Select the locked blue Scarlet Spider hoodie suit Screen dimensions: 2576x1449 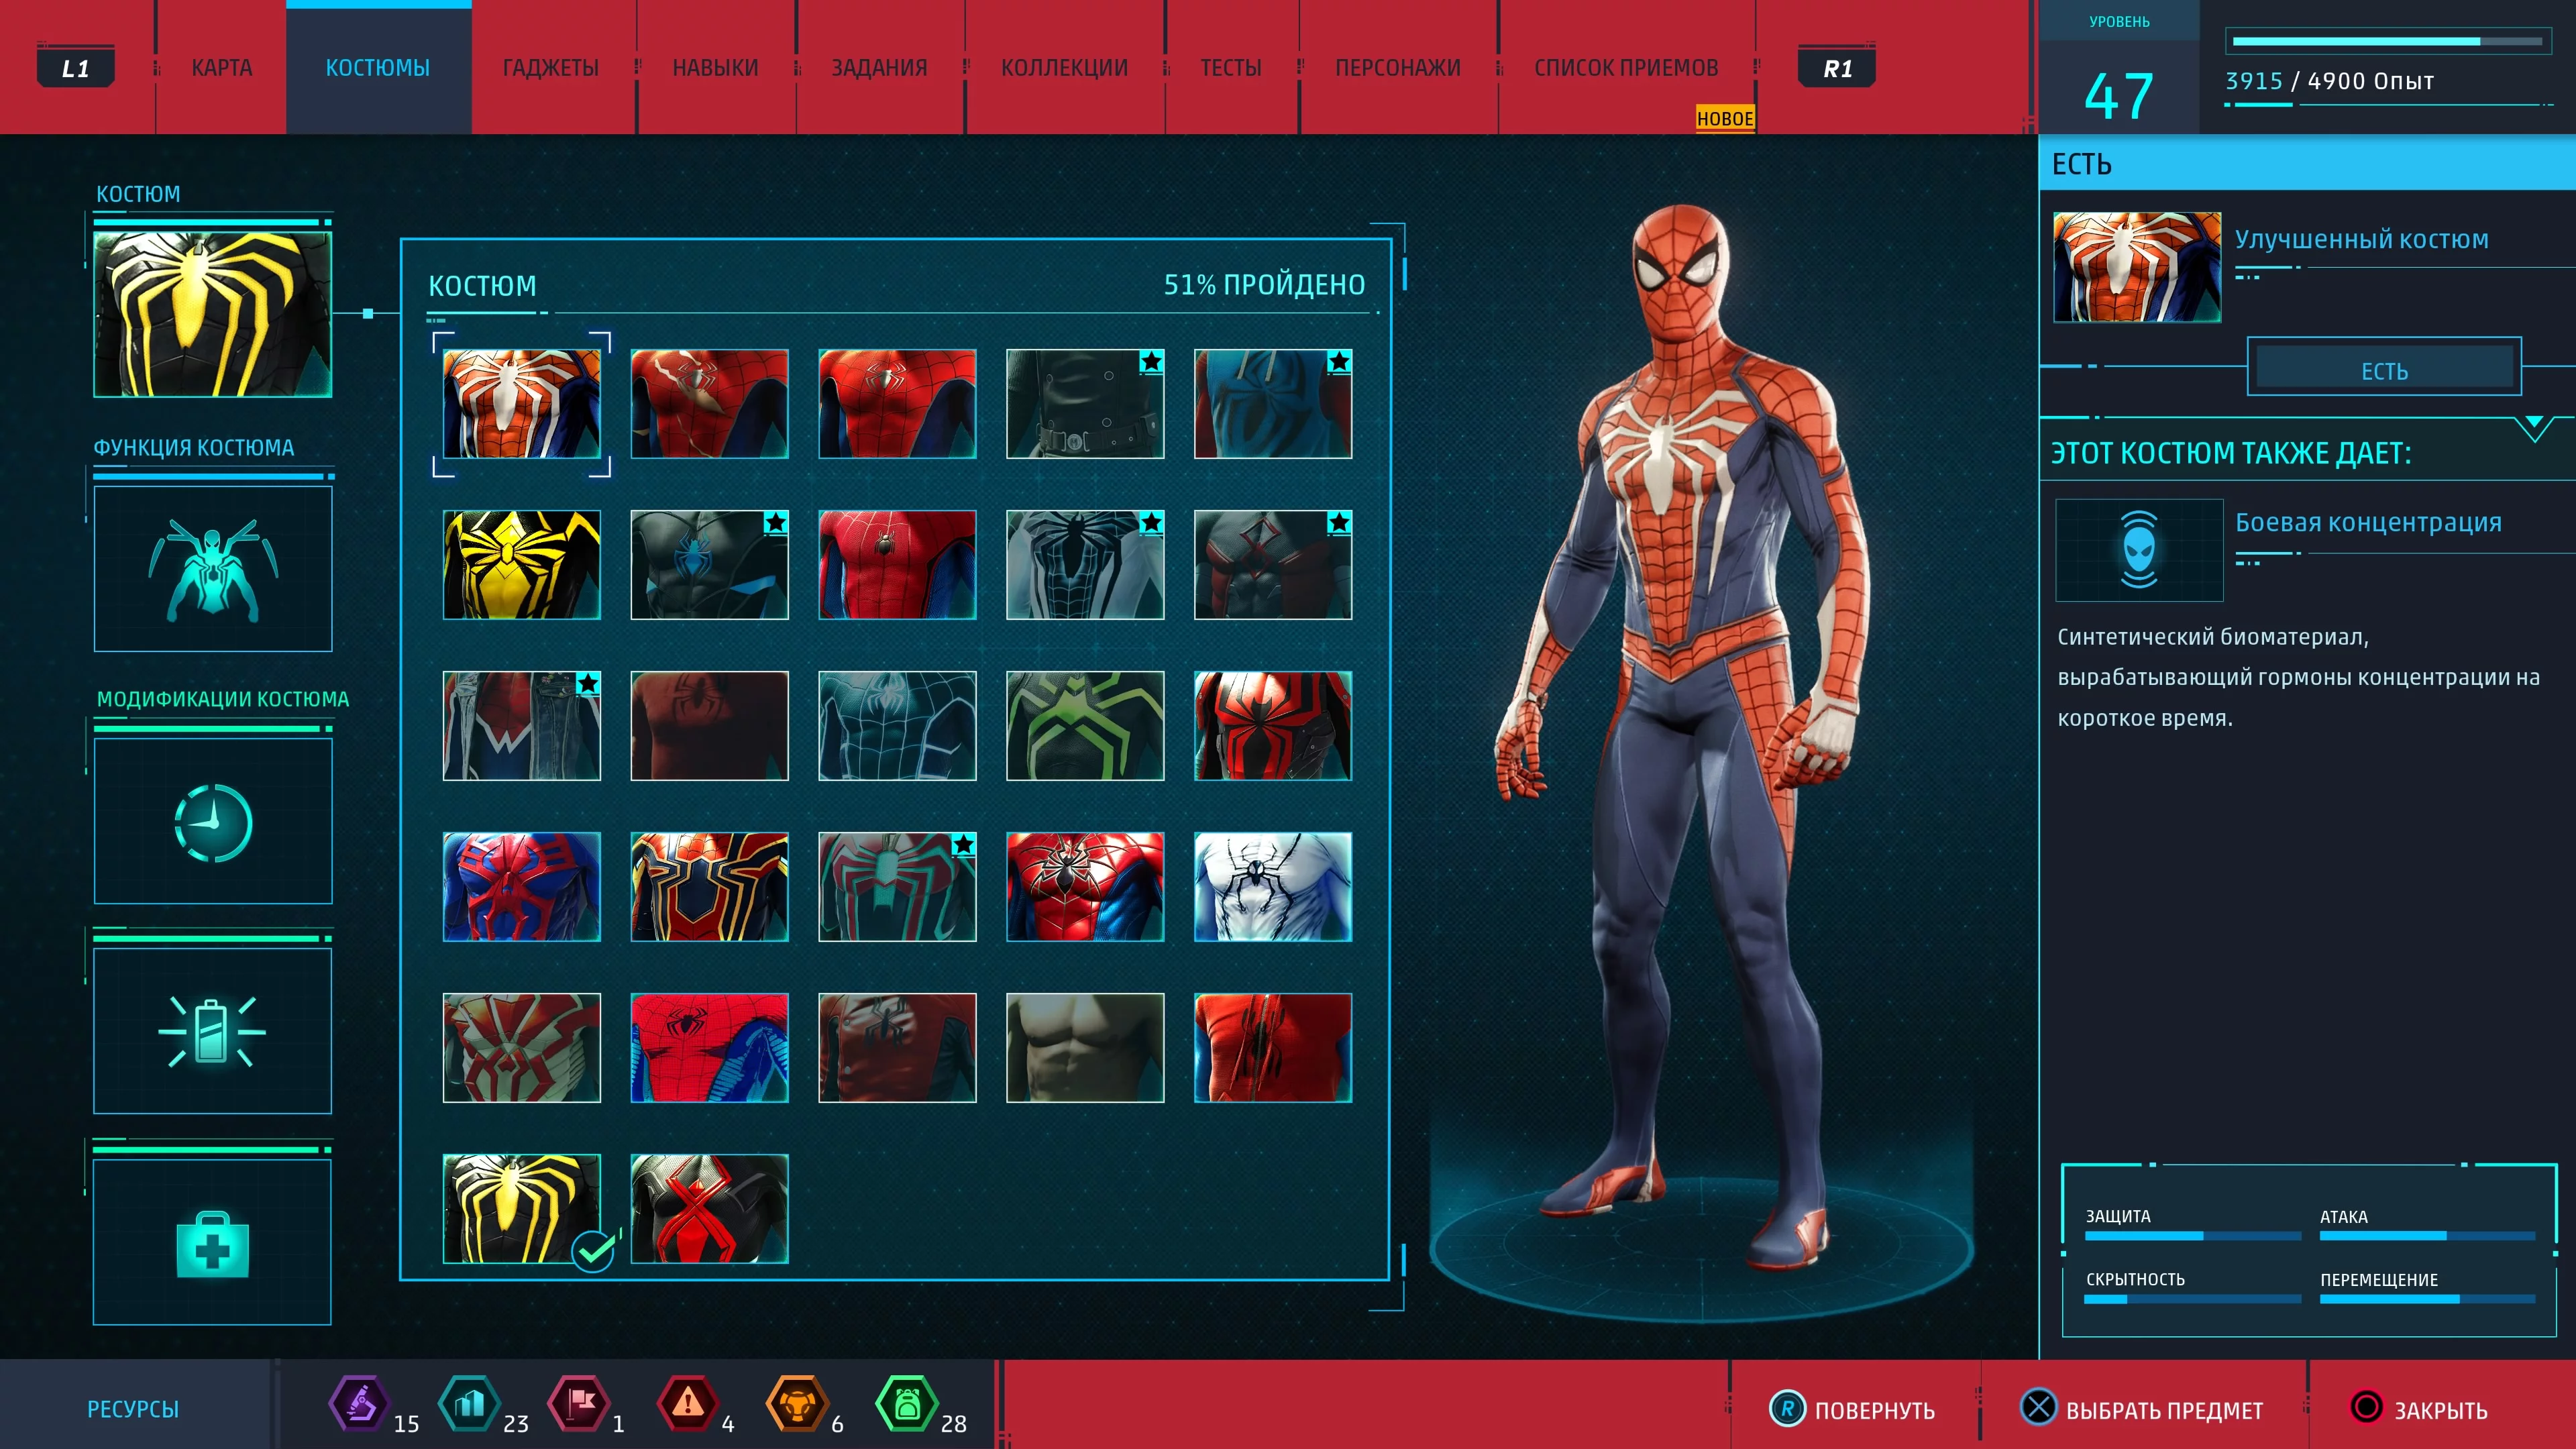pos(1273,404)
